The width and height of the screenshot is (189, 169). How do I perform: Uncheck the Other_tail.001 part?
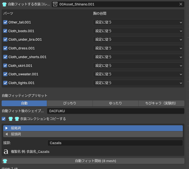(x=5, y=22)
